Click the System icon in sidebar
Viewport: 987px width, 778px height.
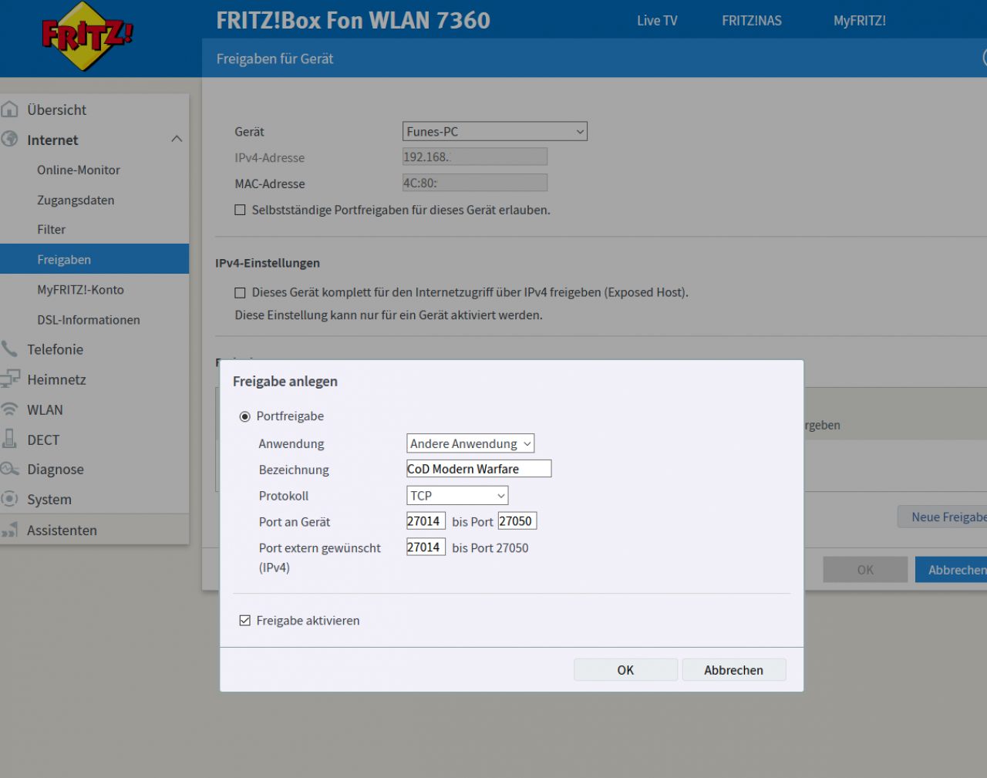coord(9,499)
